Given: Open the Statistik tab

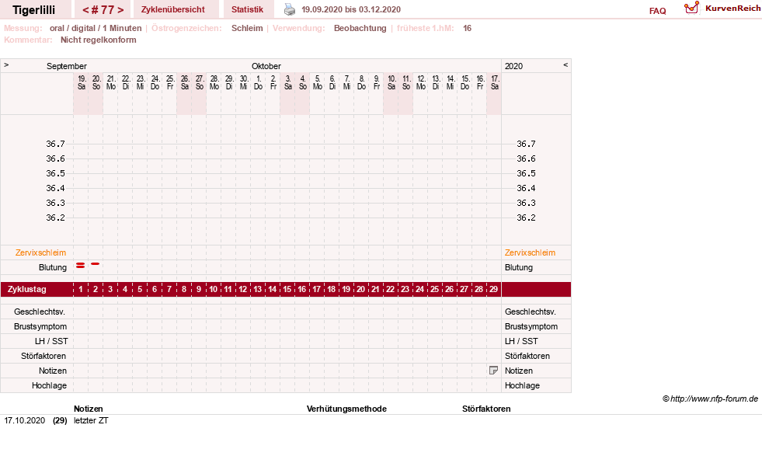Looking at the screenshot, I should pyautogui.click(x=247, y=9).
